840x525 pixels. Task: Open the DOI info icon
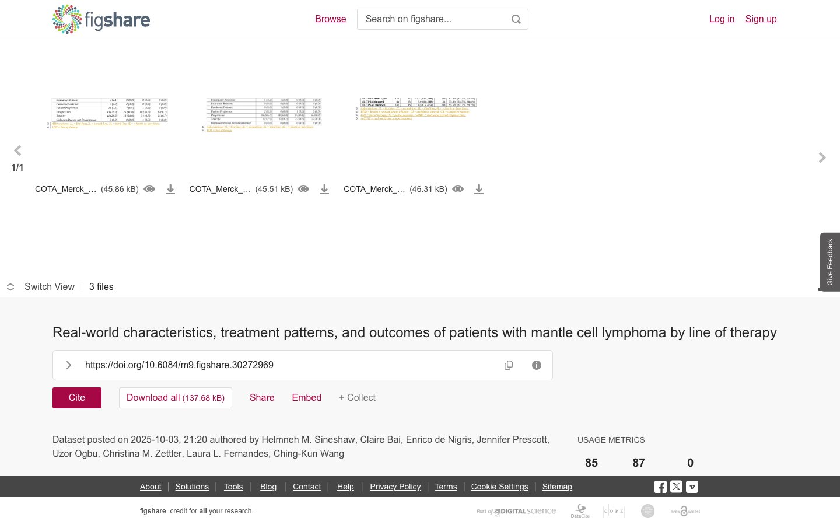(537, 365)
